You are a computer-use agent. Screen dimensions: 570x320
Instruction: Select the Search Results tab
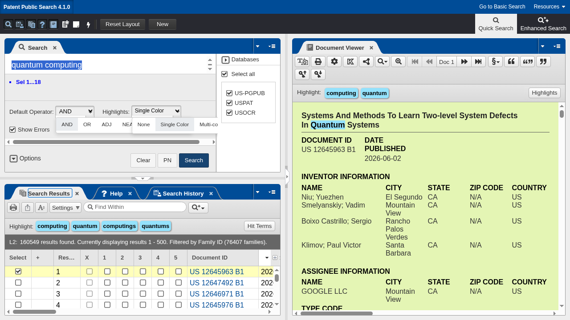(49, 193)
